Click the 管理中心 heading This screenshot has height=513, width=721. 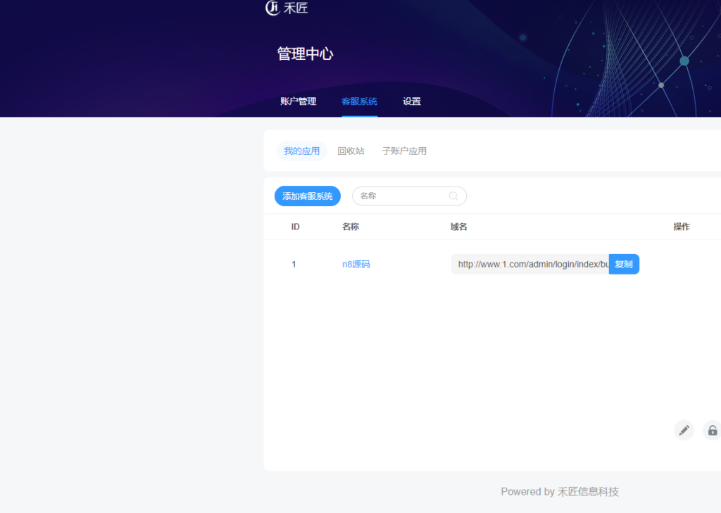pos(306,53)
